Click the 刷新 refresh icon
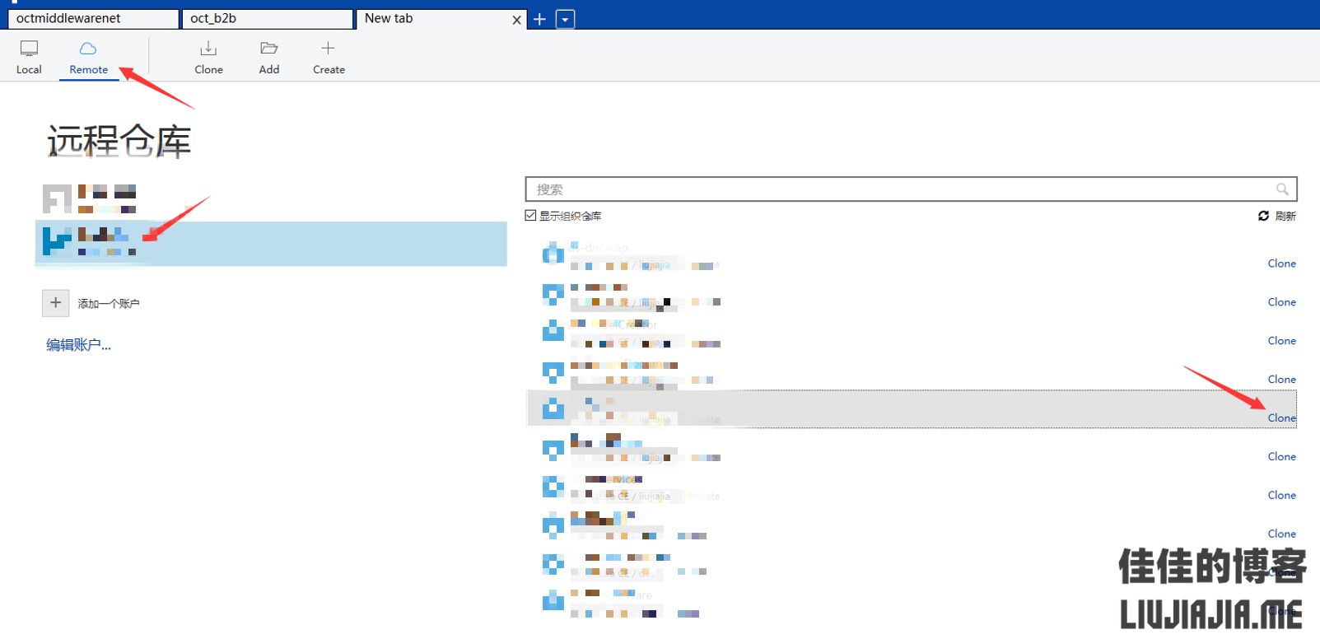The height and width of the screenshot is (639, 1320). [x=1263, y=216]
